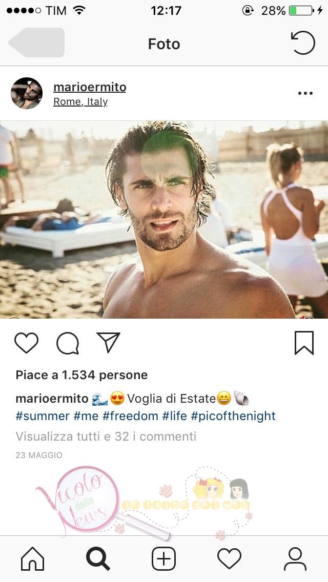Screen dimensions: 328x582
Task: Open the Search tab magnifier
Action: point(98,558)
